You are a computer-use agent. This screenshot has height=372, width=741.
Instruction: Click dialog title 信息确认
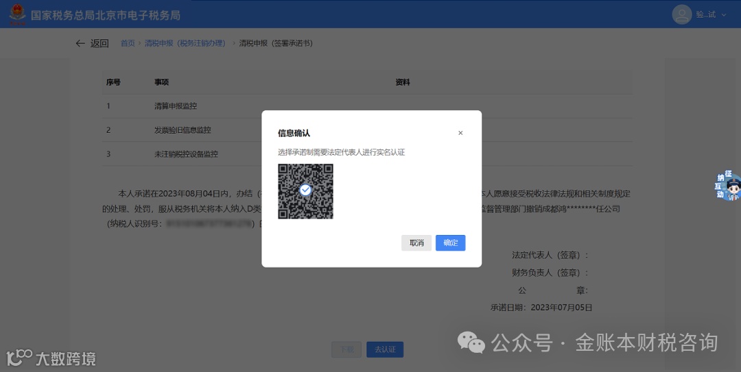pyautogui.click(x=294, y=133)
